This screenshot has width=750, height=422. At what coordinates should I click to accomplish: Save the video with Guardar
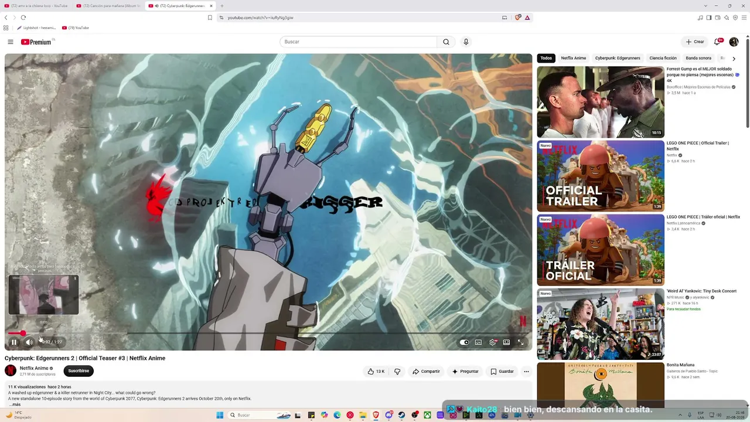tap(502, 371)
